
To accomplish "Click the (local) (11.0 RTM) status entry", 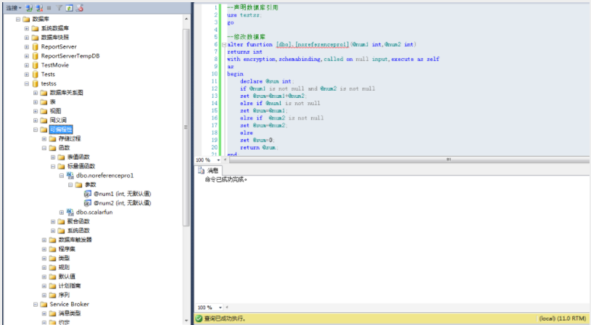I will [x=562, y=318].
